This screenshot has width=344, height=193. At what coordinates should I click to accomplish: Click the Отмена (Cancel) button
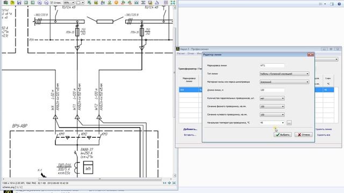coord(303,135)
